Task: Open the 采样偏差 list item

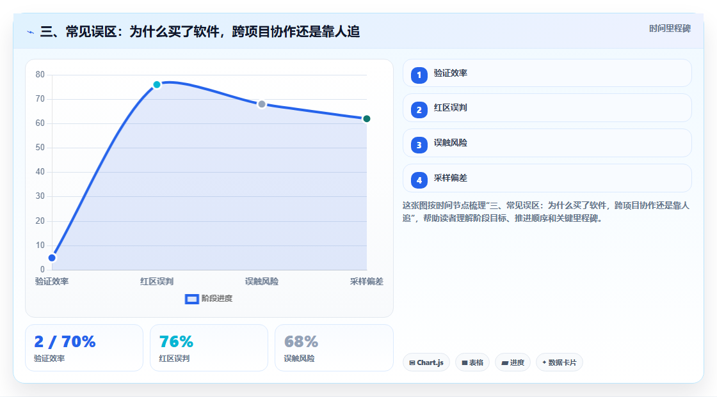Action: [x=547, y=178]
